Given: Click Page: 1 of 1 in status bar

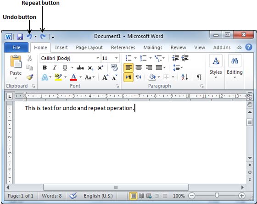Looking at the screenshot, I should click(x=21, y=196).
